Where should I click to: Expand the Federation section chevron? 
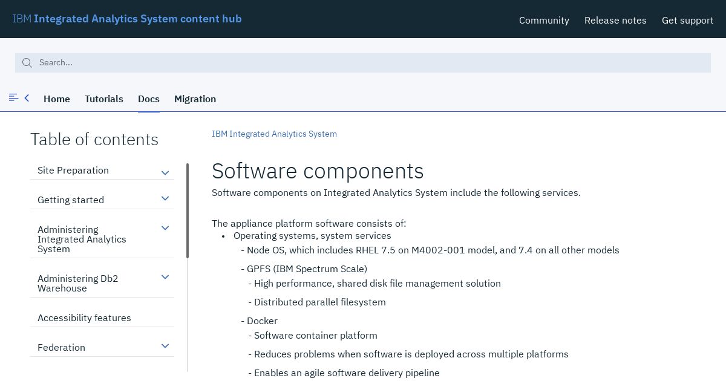[x=165, y=346]
